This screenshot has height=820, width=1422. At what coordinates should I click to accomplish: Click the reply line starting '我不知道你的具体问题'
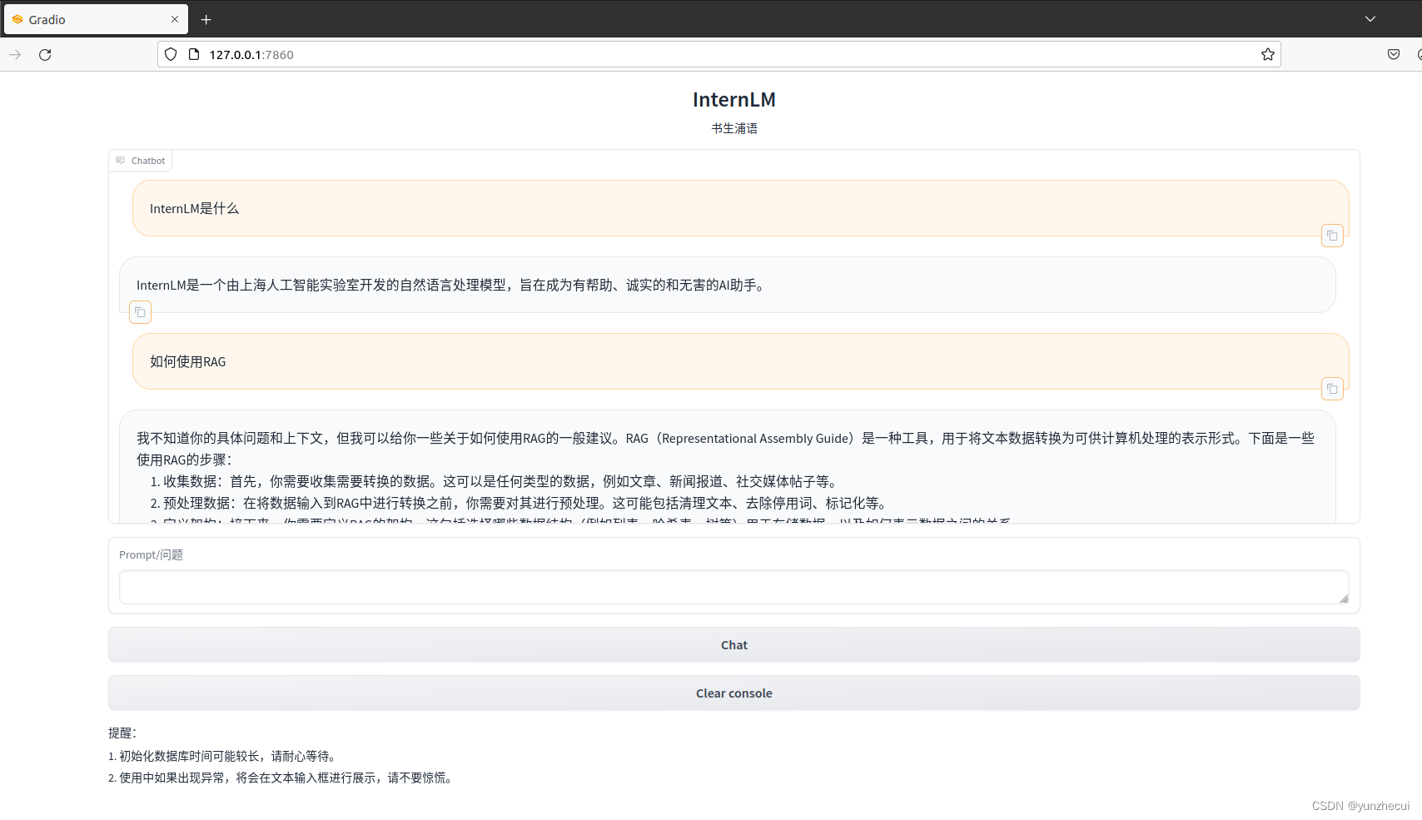pos(725,439)
